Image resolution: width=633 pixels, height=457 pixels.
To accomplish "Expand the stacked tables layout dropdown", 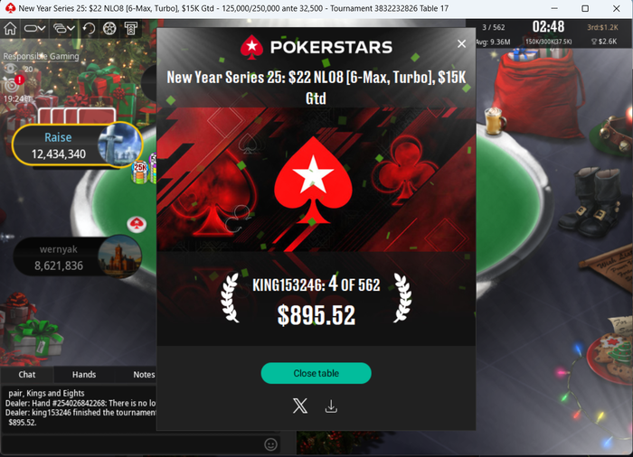I will [64, 29].
